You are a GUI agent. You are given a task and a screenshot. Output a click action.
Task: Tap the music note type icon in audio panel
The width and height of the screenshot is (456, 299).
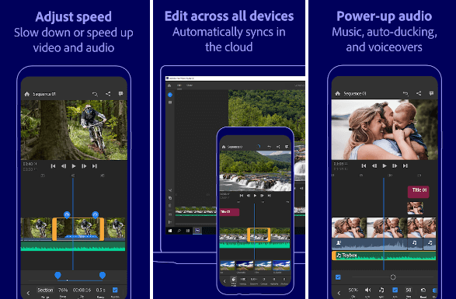(381, 290)
